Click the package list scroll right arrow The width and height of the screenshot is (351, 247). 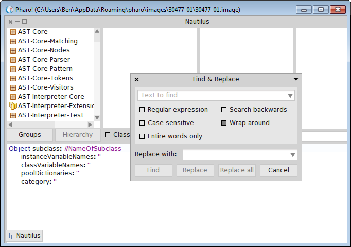[x=90, y=125]
